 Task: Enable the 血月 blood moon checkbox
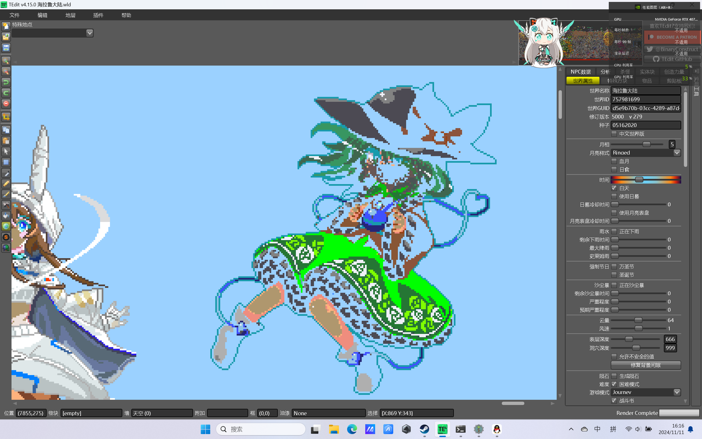click(x=614, y=161)
